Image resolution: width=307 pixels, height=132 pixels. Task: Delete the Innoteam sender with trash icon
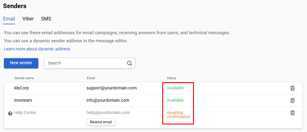[292, 100]
